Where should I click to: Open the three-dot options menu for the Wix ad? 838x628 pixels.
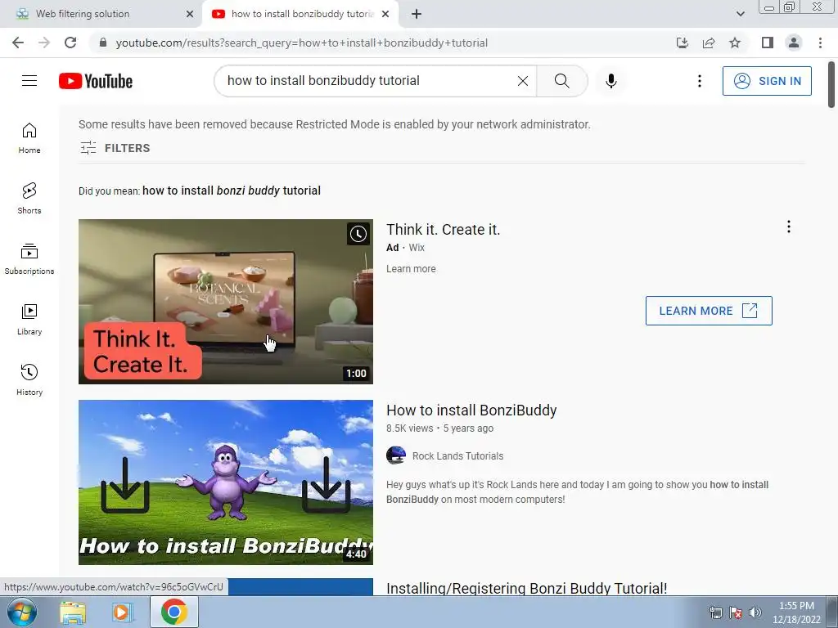788,227
